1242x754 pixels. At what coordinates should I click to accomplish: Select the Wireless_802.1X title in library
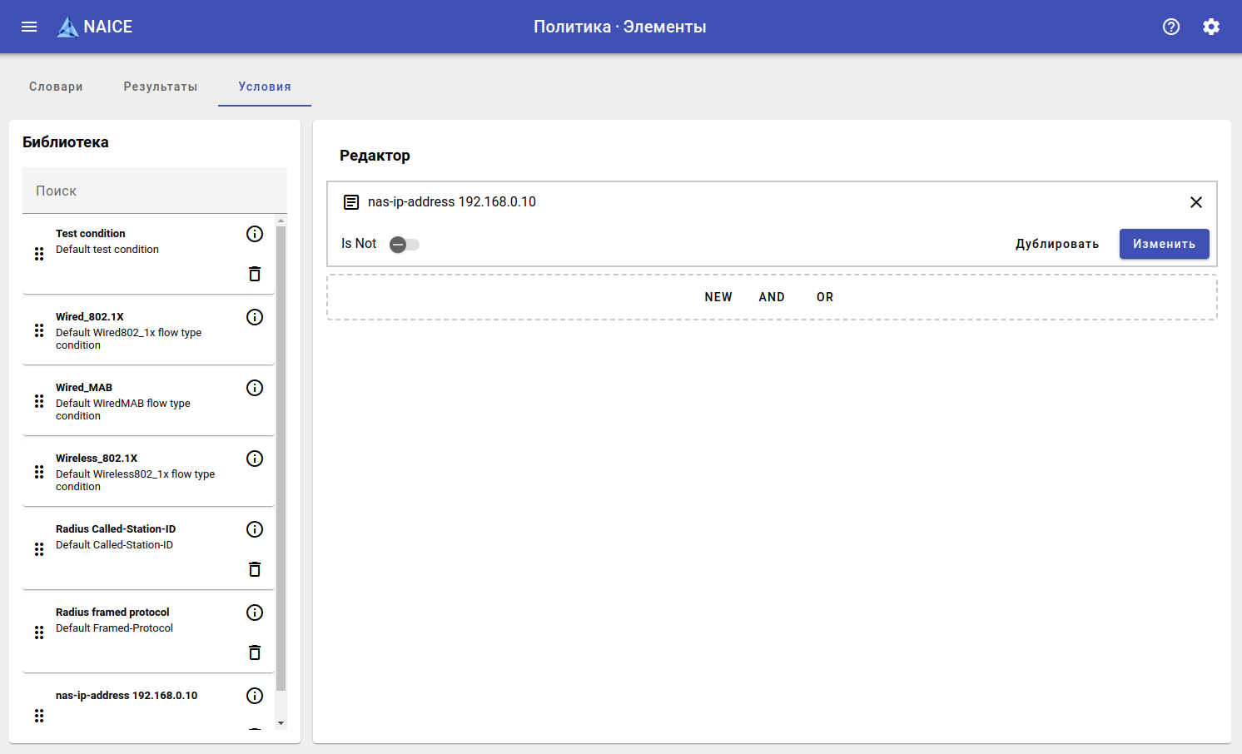pos(97,459)
